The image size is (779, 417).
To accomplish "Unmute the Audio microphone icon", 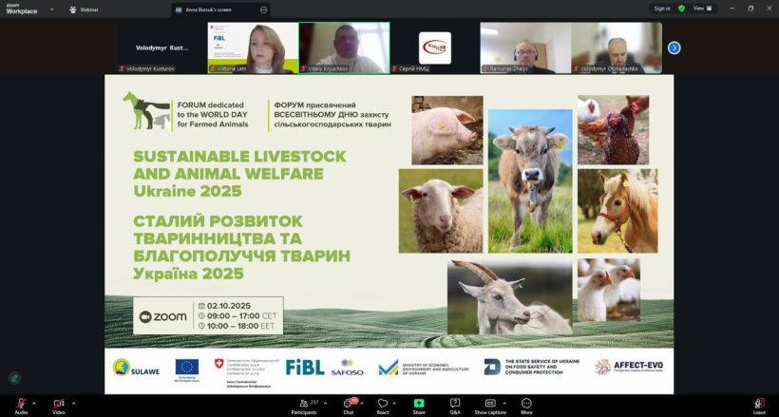I will tap(20, 404).
